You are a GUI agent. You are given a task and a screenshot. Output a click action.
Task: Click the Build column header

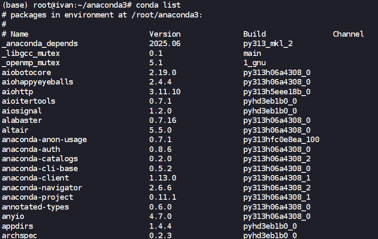[254, 34]
